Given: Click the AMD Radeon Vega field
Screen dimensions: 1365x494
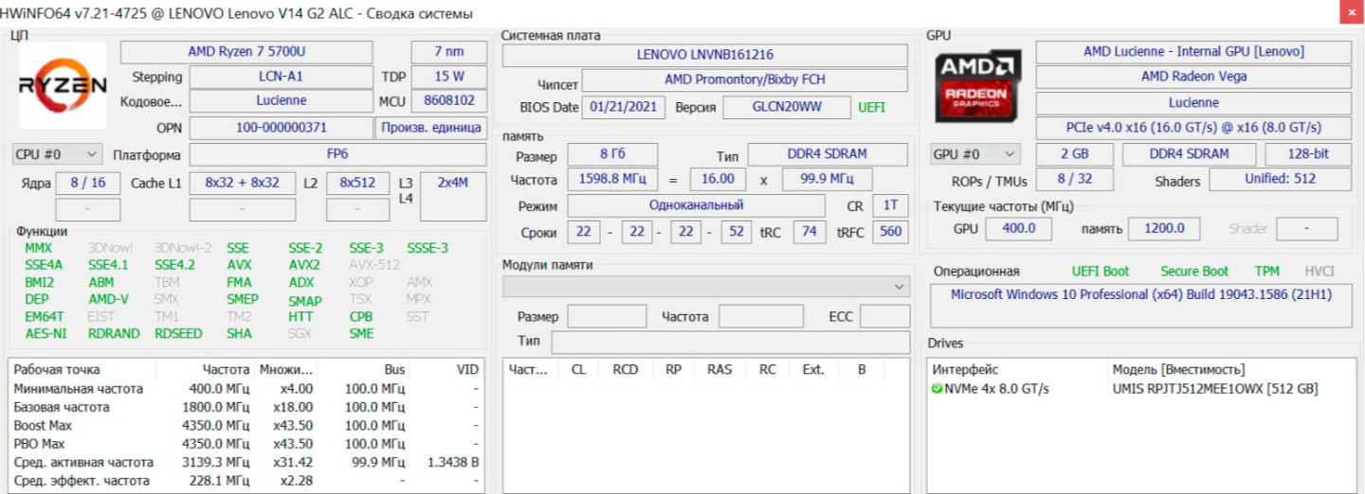Looking at the screenshot, I should coord(1193,77).
